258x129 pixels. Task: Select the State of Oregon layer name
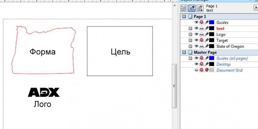pyautogui.click(x=230, y=47)
